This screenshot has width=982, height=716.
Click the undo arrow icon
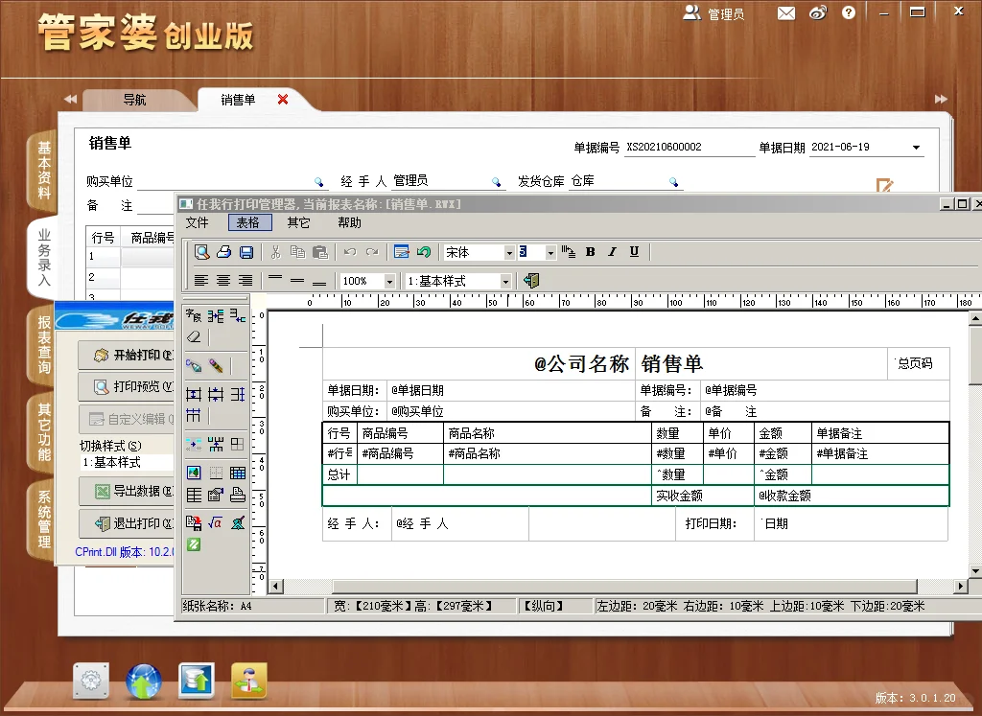(x=350, y=251)
